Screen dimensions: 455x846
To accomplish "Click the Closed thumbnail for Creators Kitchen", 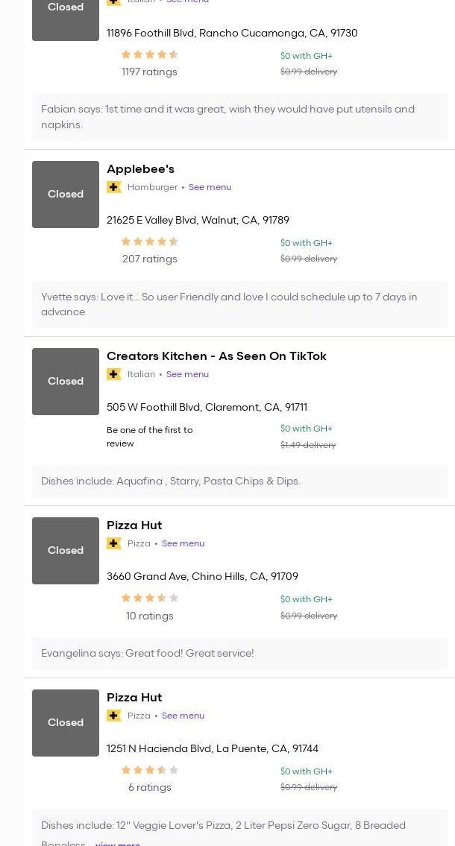I will [66, 382].
